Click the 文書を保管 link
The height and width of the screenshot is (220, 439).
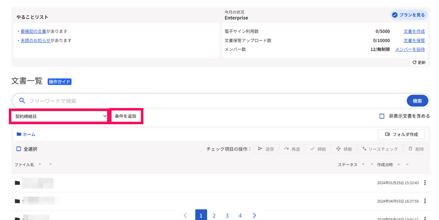[414, 40]
